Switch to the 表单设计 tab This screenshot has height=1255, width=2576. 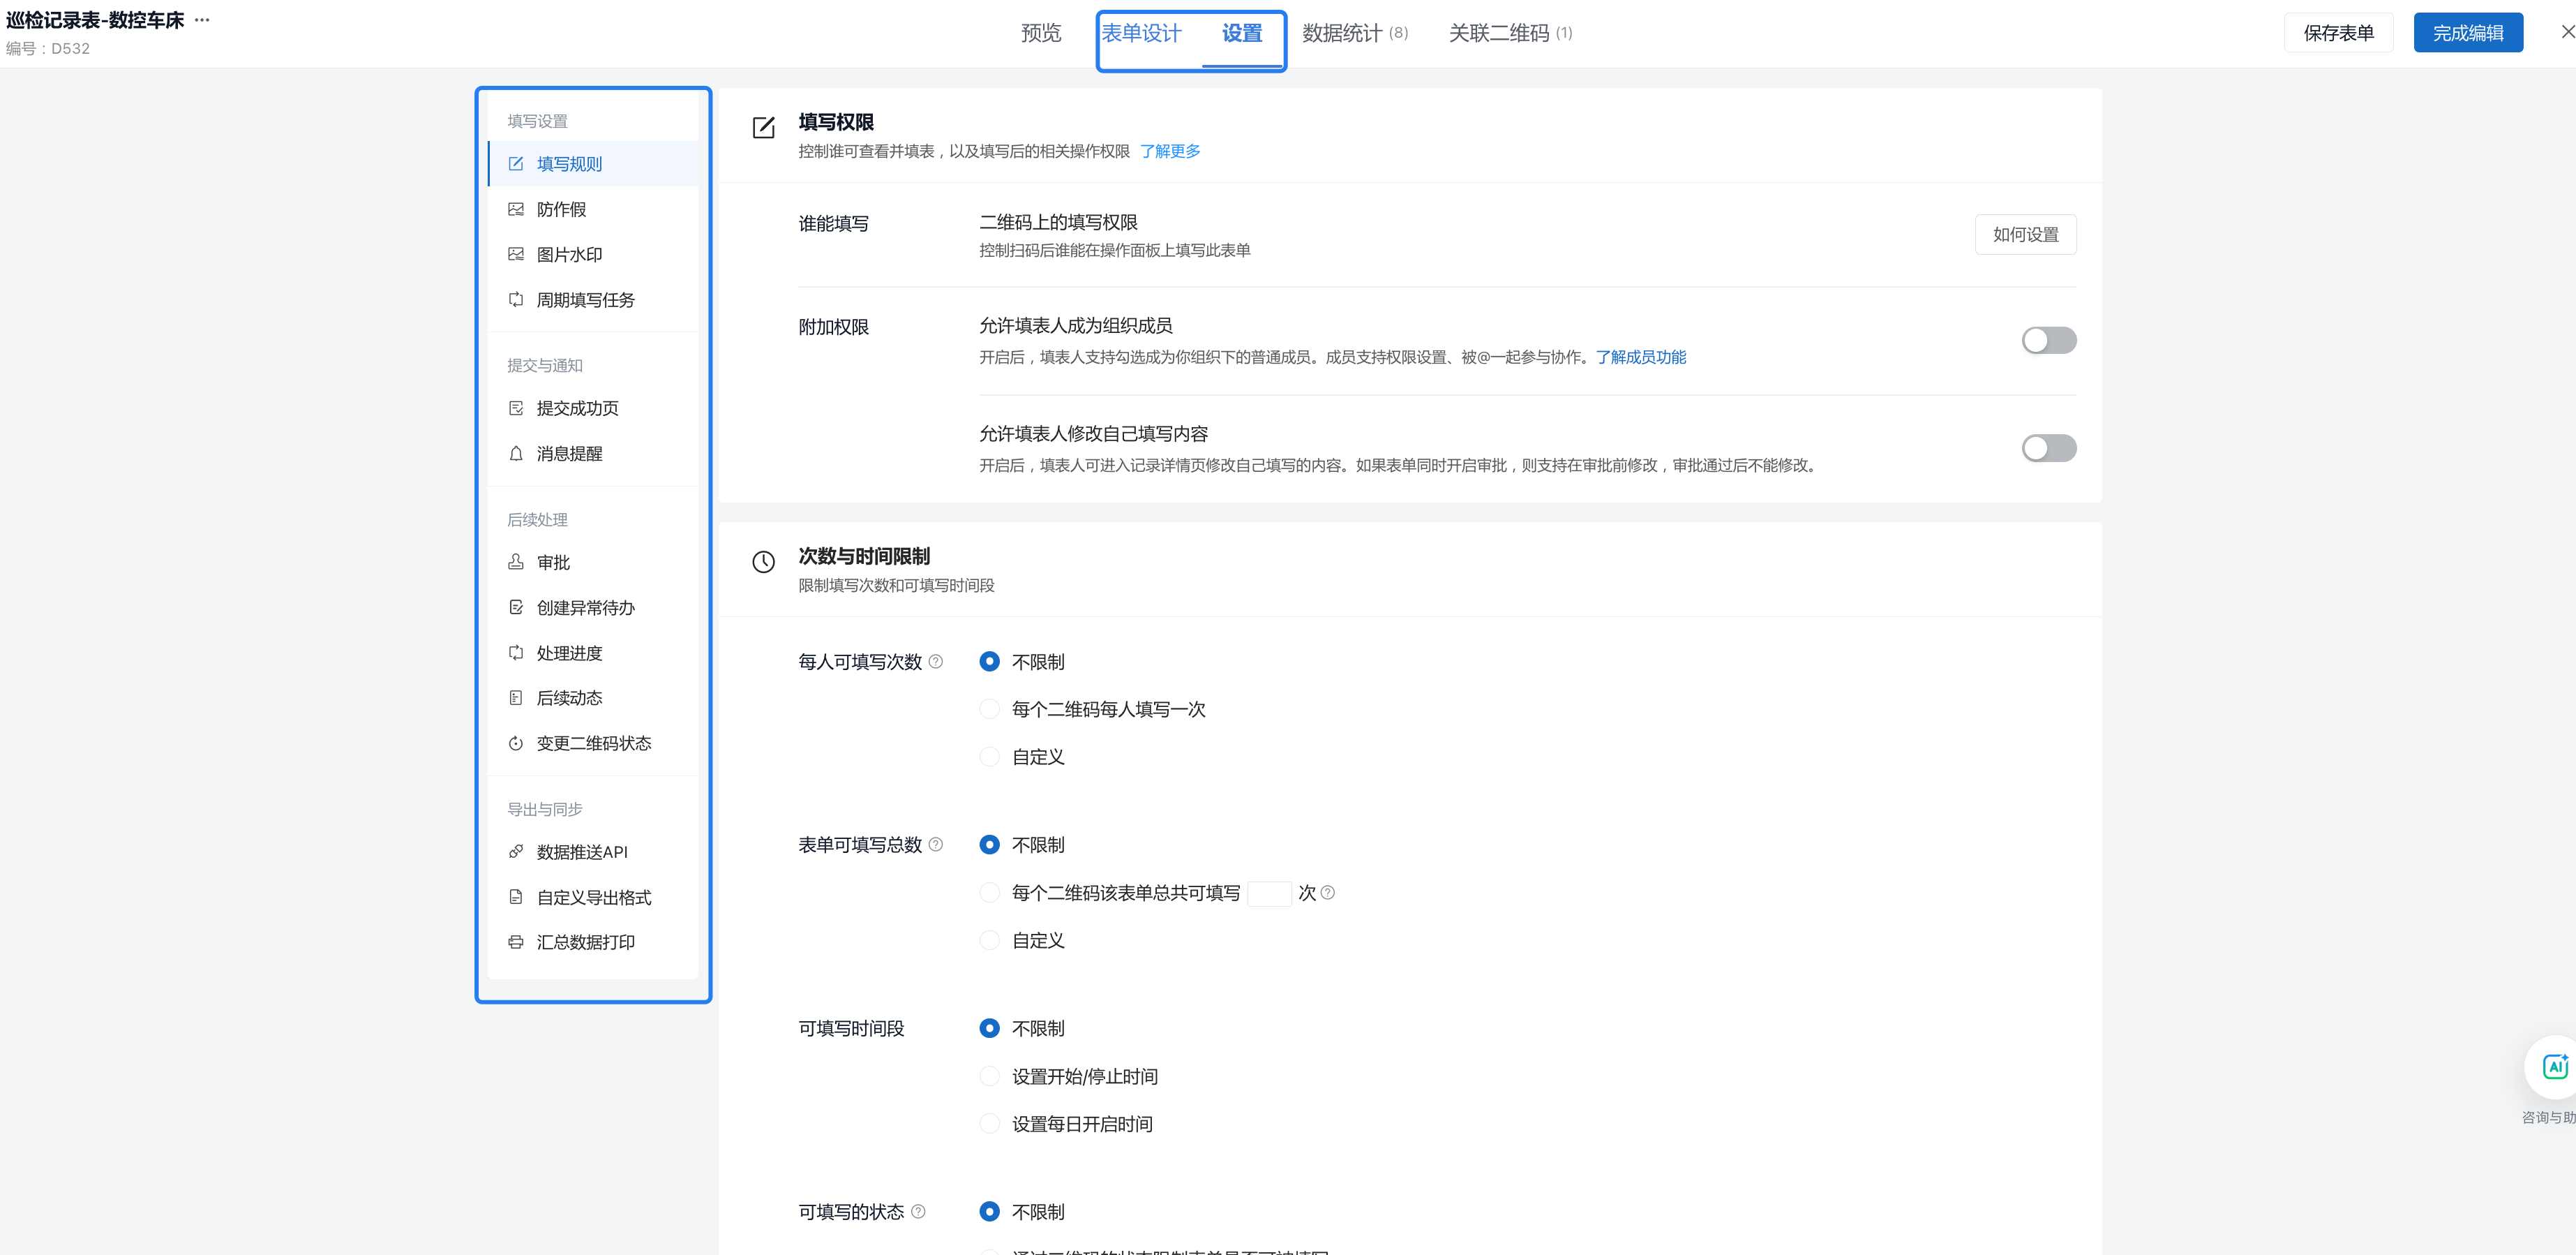[1141, 33]
